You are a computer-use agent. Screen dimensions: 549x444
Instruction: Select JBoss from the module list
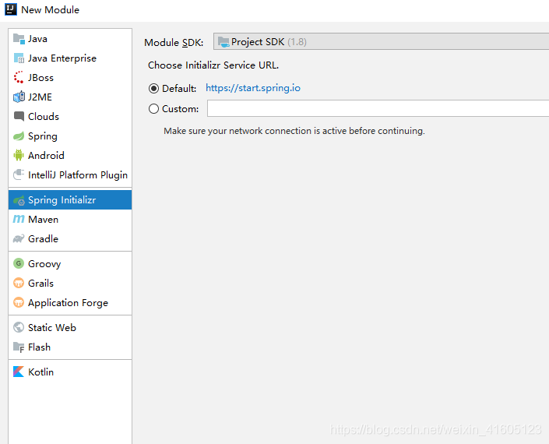click(x=70, y=77)
